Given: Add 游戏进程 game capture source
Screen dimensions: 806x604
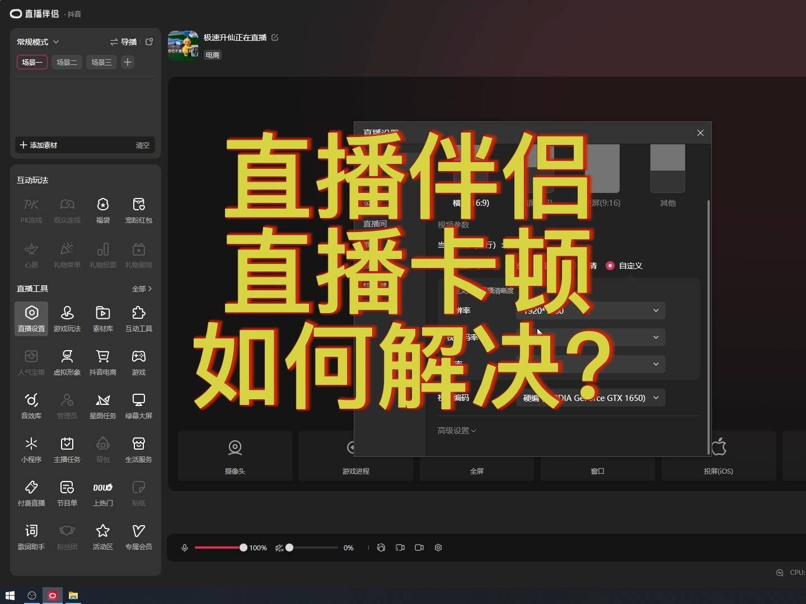Looking at the screenshot, I should click(356, 456).
